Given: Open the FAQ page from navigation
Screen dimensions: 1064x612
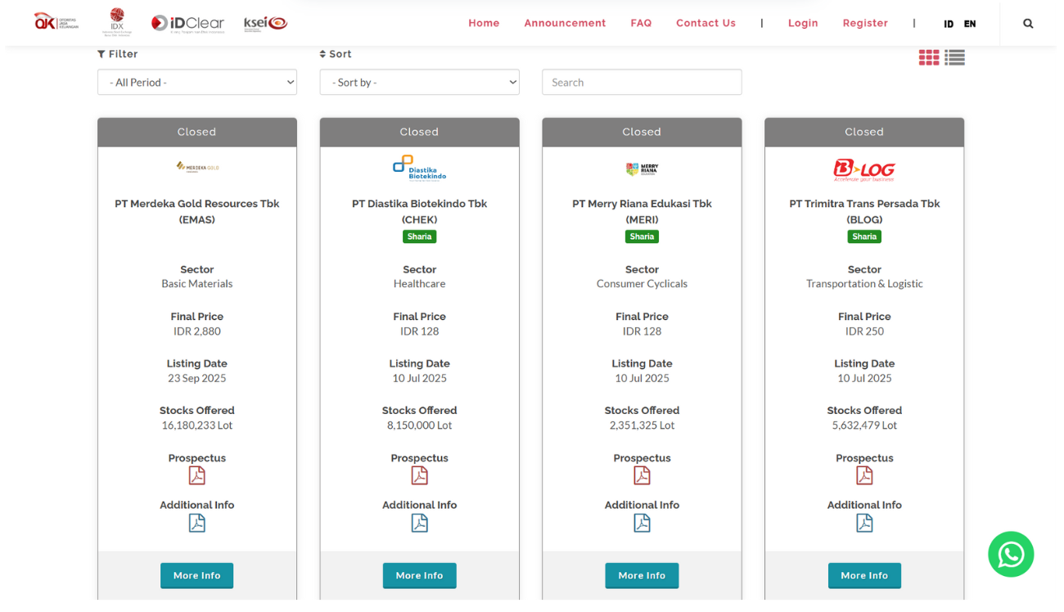Looking at the screenshot, I should point(641,23).
